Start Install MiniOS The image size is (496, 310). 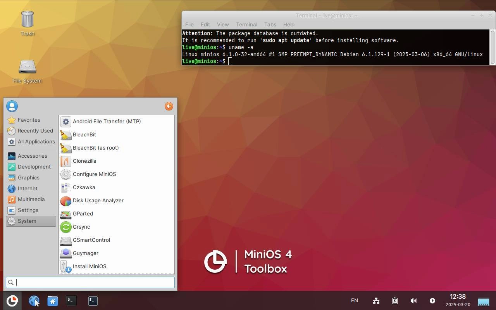click(x=117, y=266)
